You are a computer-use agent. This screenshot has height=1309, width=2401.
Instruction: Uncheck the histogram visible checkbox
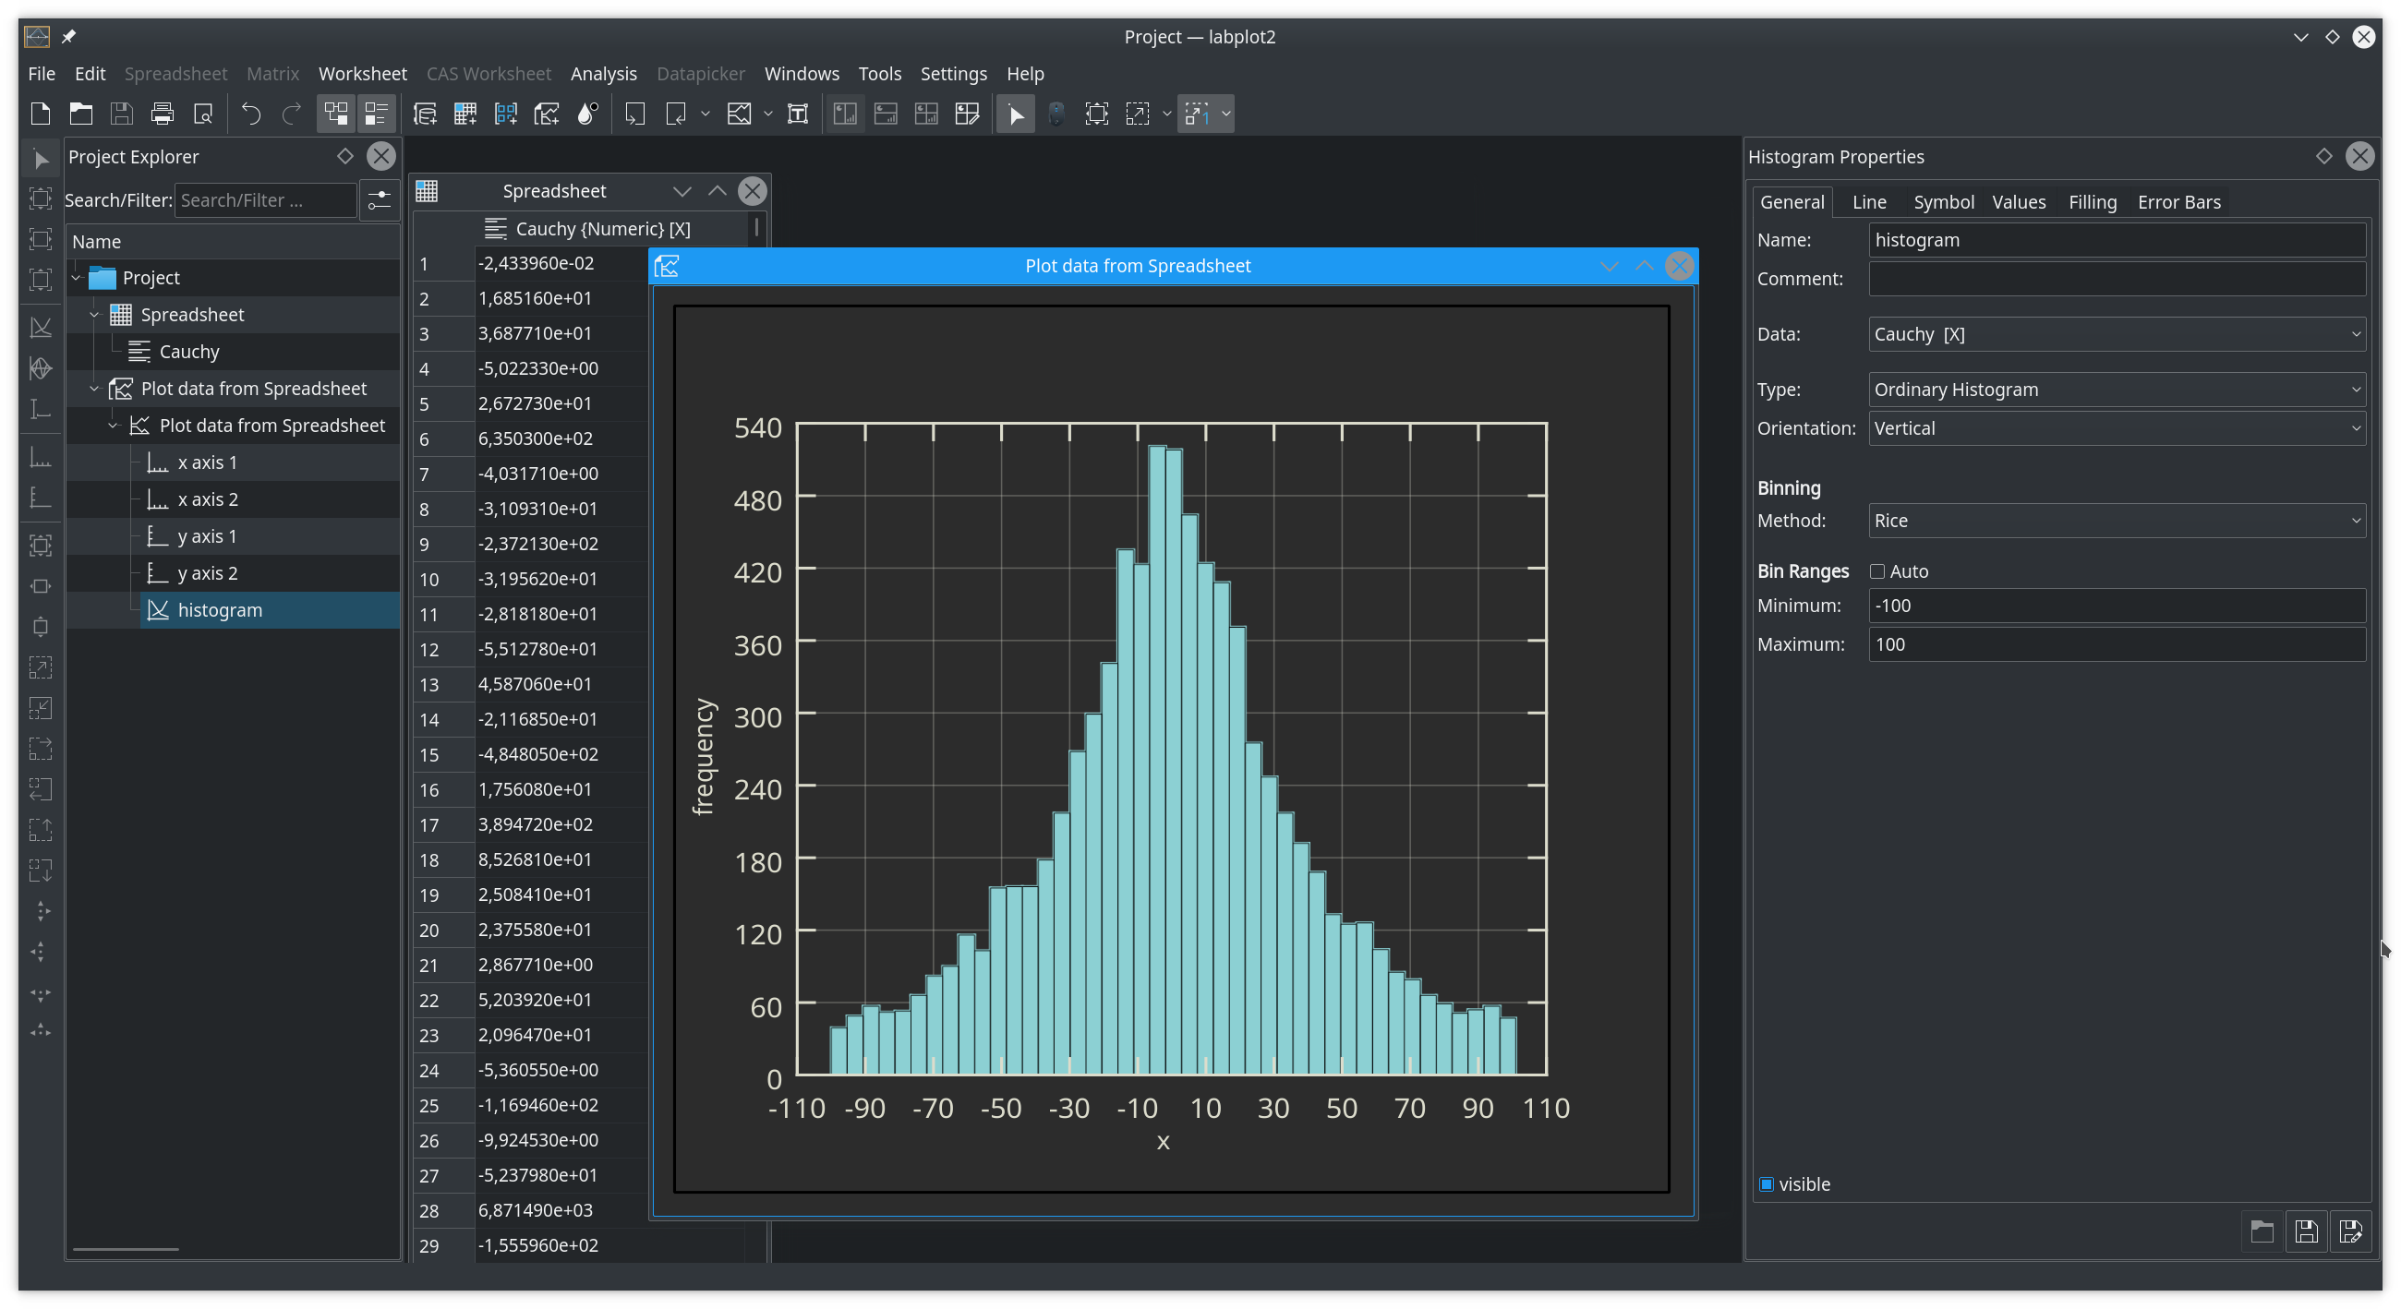click(x=1767, y=1184)
